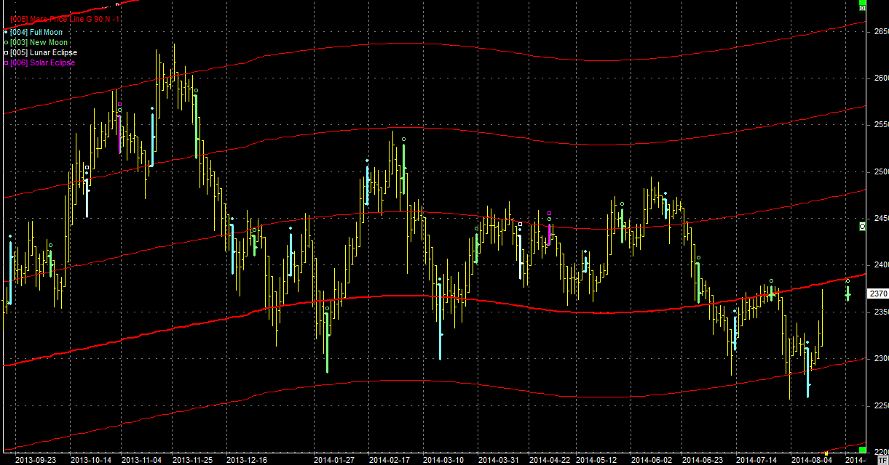This screenshot has height=465, width=889.
Task: Click the 2014-03-31 date label
Action: pos(499,460)
